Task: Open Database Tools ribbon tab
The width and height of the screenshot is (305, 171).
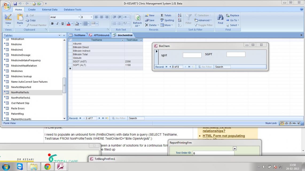Action: [73, 10]
